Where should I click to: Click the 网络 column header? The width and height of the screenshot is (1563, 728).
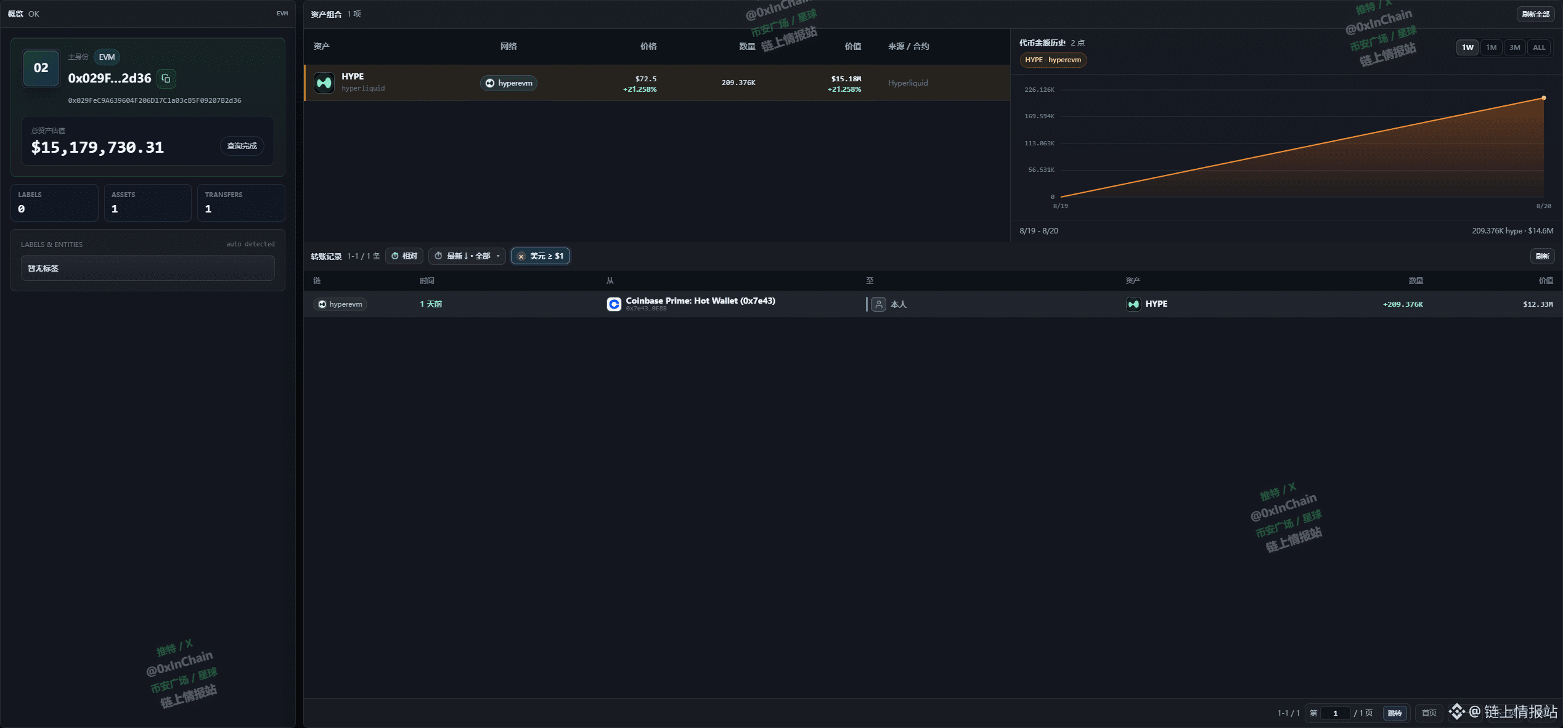pos(508,46)
